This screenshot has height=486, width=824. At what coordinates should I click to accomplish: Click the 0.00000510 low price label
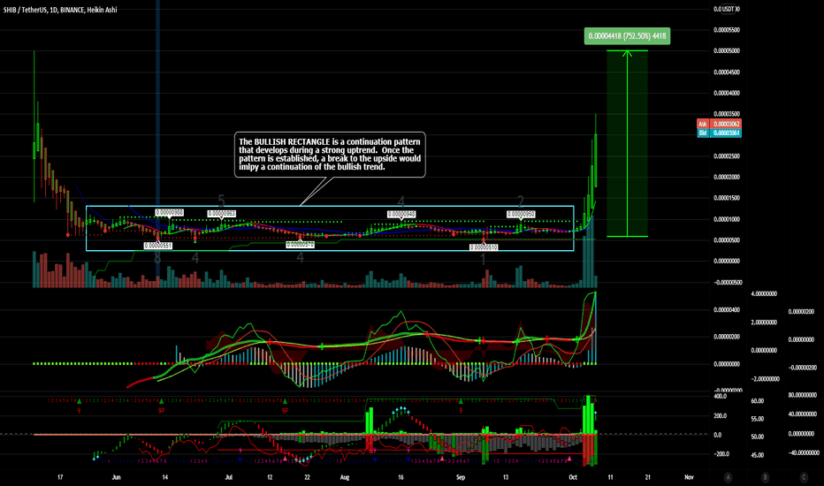pyautogui.click(x=484, y=247)
